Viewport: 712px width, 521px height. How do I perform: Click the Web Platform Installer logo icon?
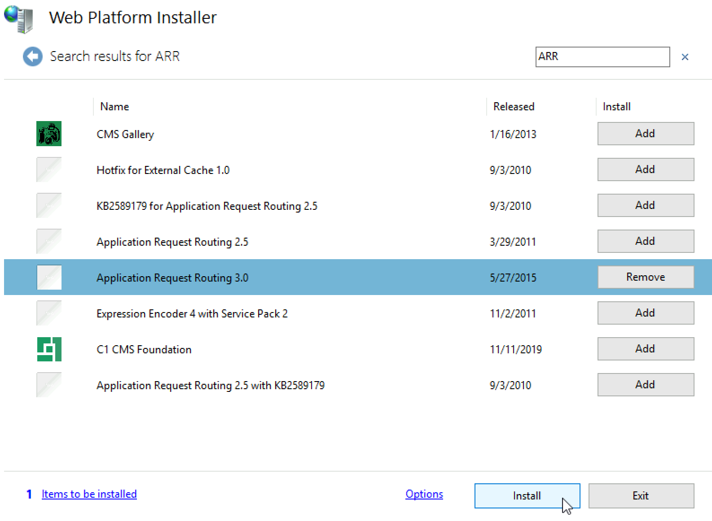(x=19, y=19)
